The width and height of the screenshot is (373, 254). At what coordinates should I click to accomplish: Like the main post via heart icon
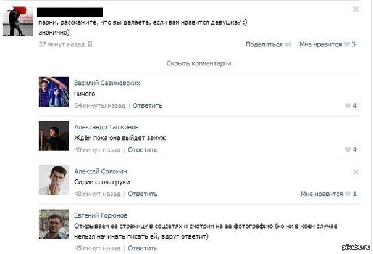pyautogui.click(x=347, y=44)
